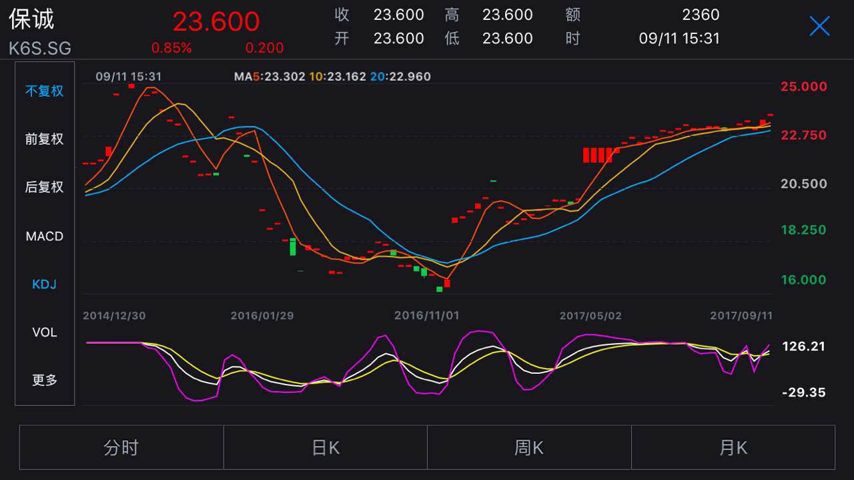Switch indicator to KDJ
The width and height of the screenshot is (854, 480).
tap(45, 284)
